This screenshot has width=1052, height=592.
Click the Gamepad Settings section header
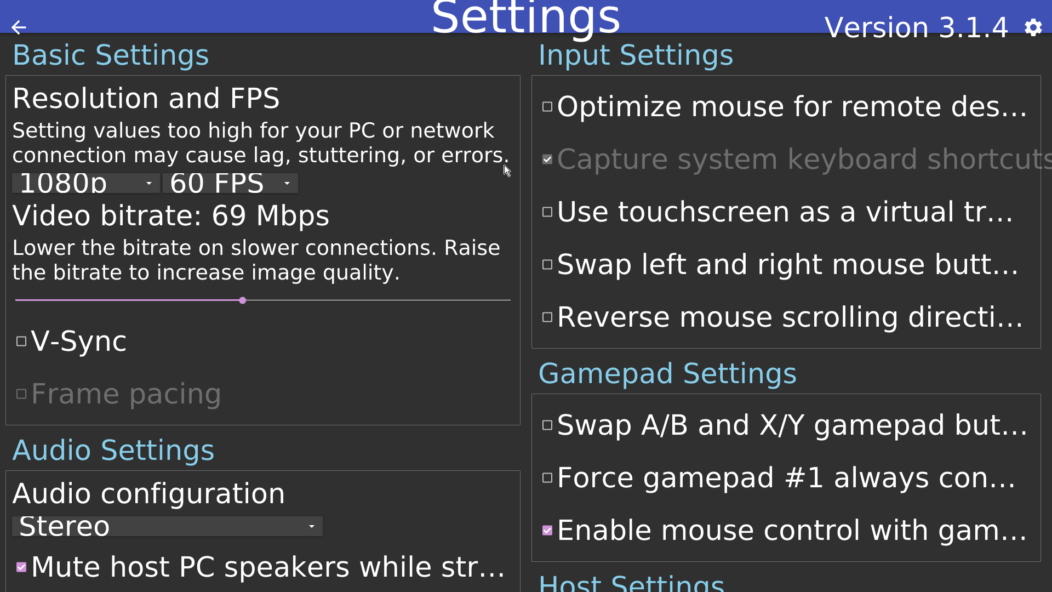[x=667, y=373]
